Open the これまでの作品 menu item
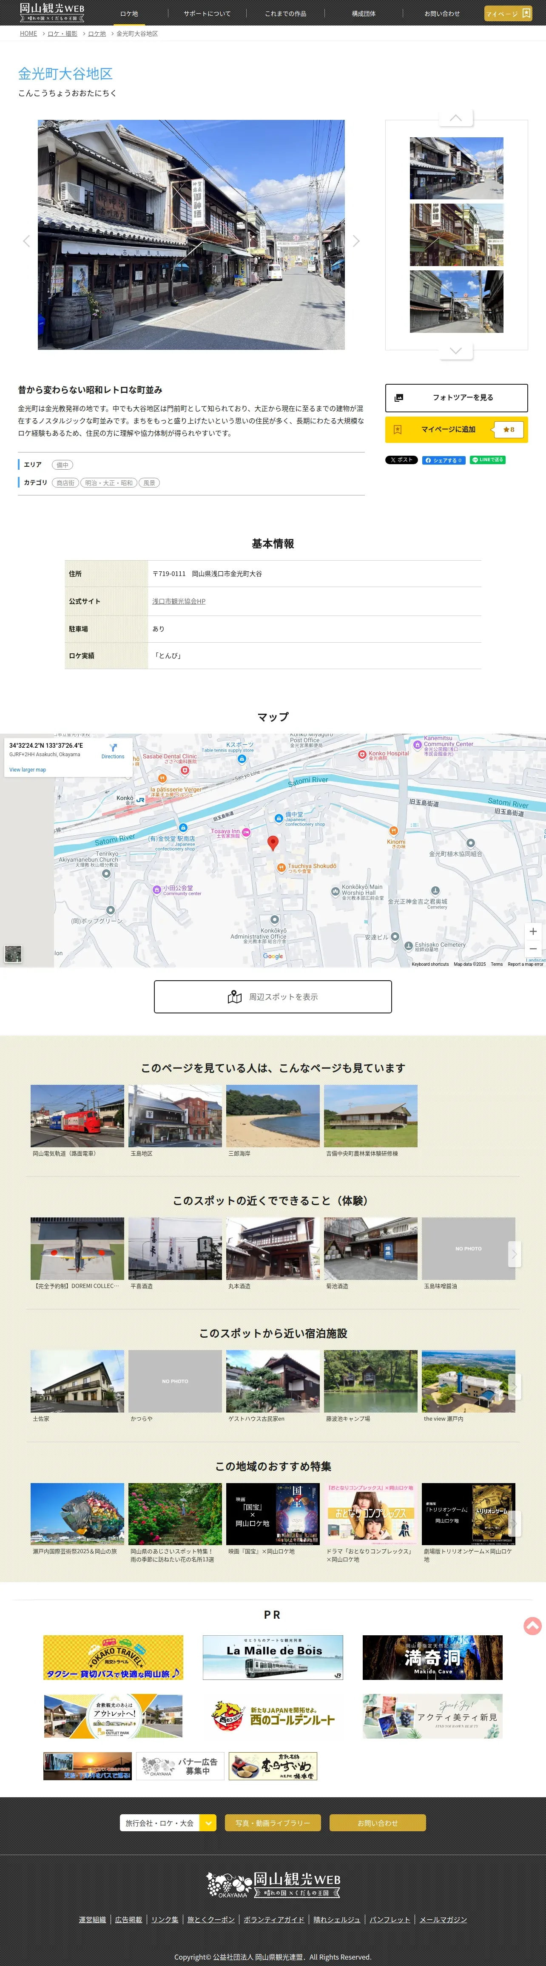 click(286, 13)
